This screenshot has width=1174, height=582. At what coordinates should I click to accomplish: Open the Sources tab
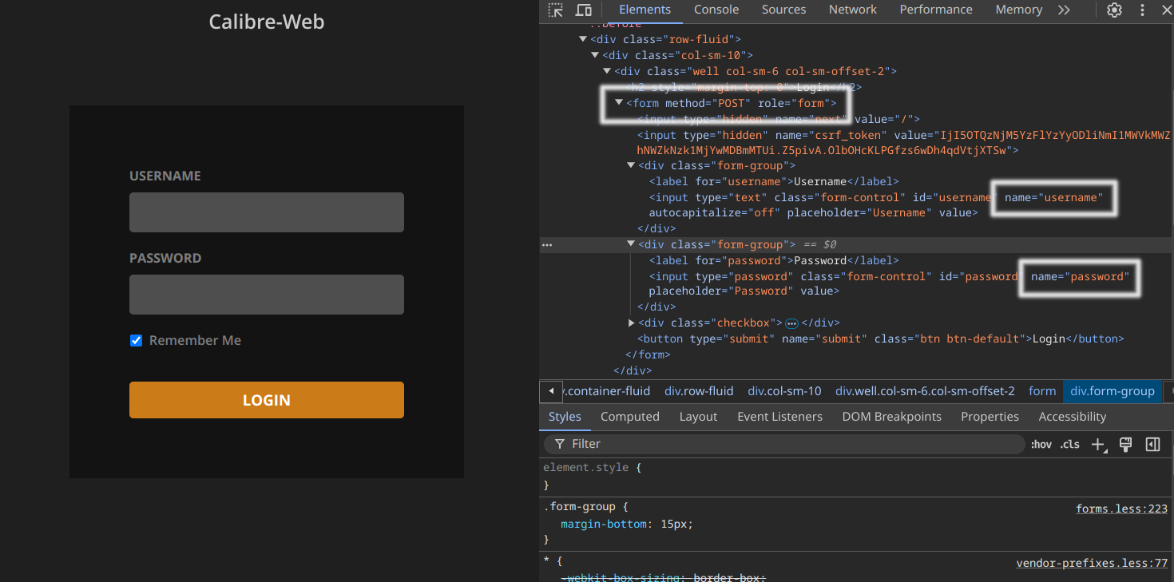pyautogui.click(x=783, y=10)
